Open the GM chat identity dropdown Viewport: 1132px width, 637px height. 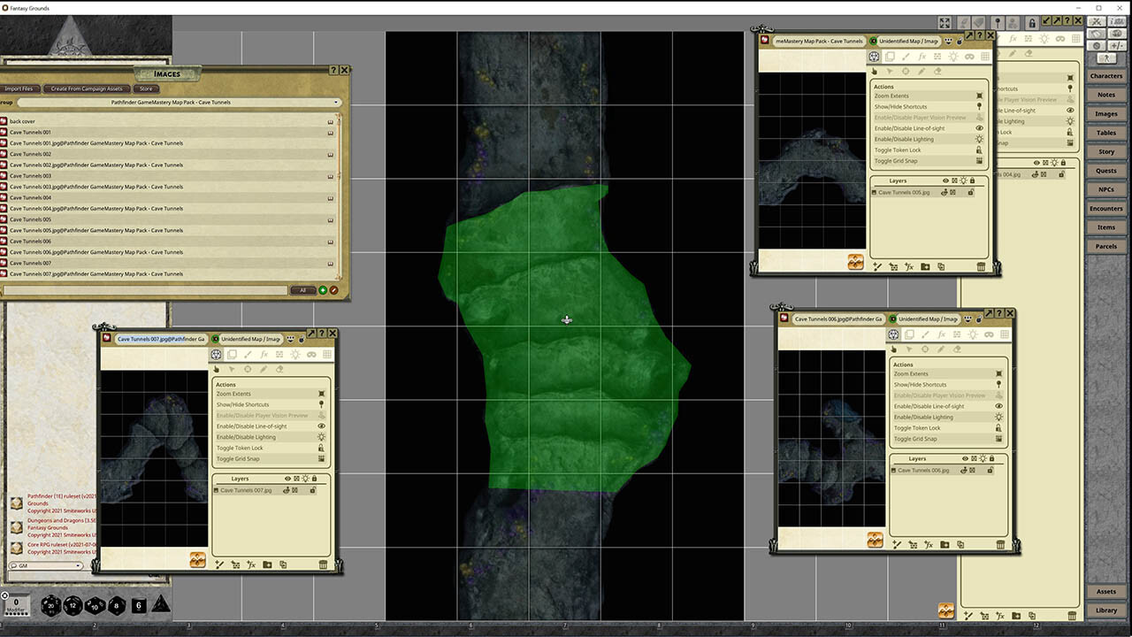point(78,565)
